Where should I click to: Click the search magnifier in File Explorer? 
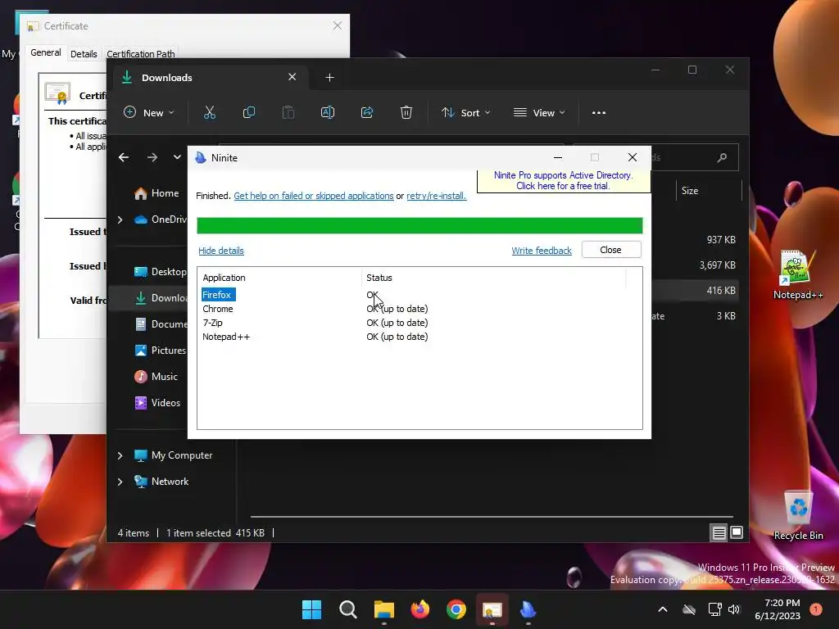[x=722, y=157]
